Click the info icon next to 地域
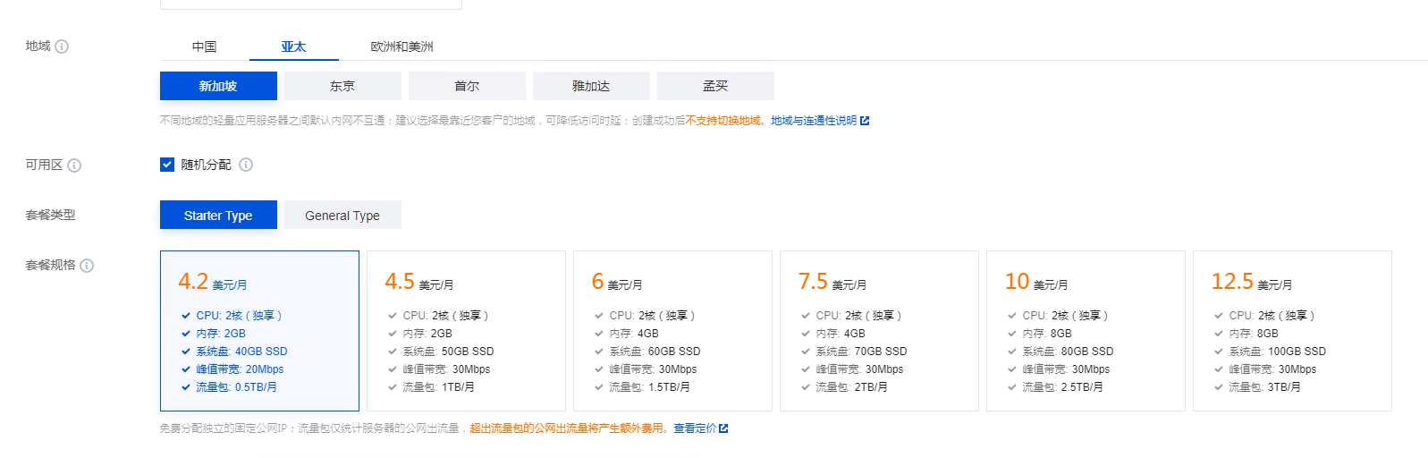This screenshot has width=1428, height=458. (62, 47)
